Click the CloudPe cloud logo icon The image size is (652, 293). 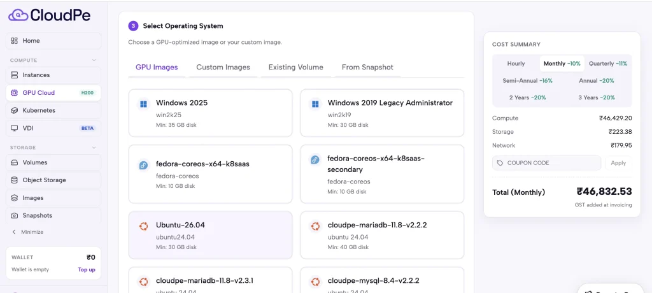point(18,15)
